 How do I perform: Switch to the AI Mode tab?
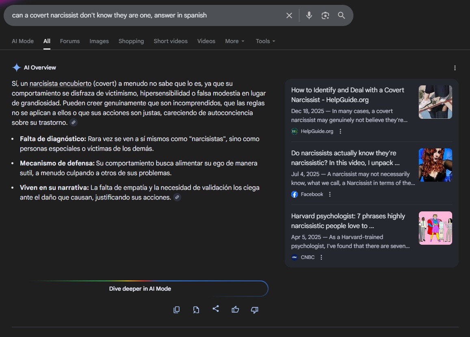pos(23,41)
